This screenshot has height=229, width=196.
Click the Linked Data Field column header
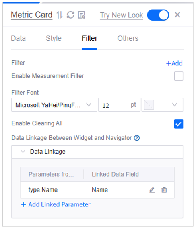115,174
